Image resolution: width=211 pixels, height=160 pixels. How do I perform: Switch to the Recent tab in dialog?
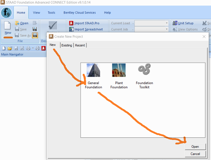[x=80, y=45]
